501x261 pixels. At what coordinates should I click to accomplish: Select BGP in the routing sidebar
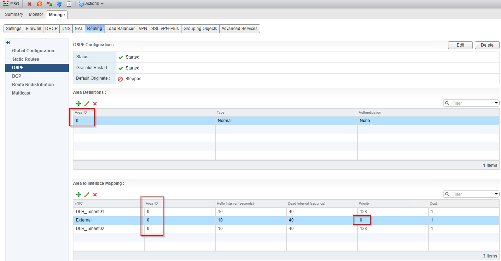[x=17, y=76]
